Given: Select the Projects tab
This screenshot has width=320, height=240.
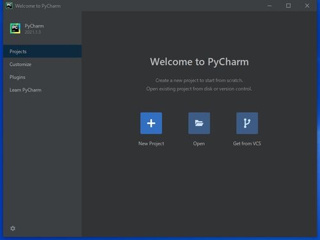Looking at the screenshot, I should [x=43, y=51].
